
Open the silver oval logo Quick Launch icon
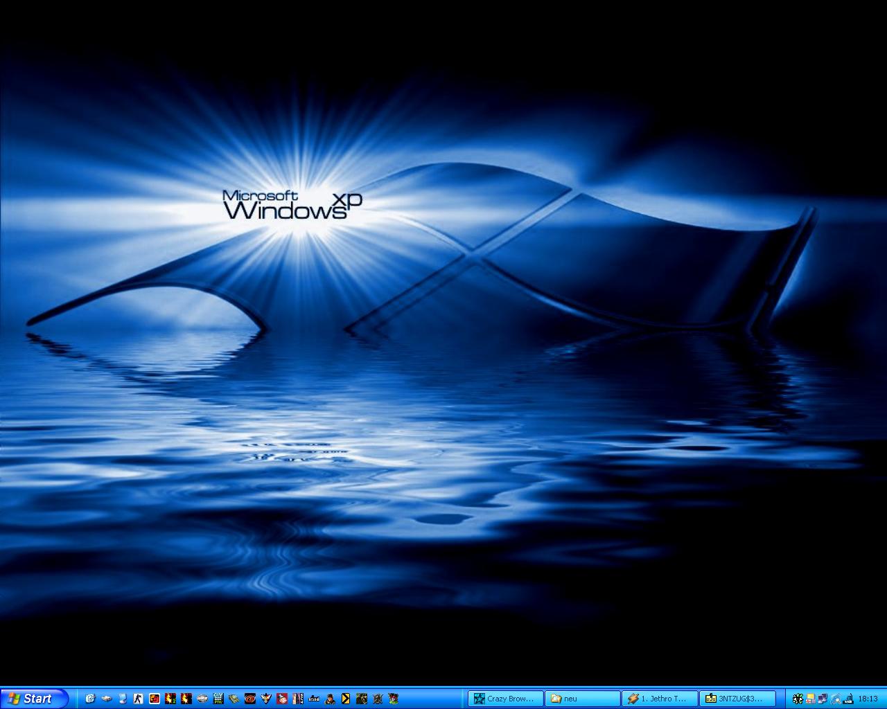(202, 699)
